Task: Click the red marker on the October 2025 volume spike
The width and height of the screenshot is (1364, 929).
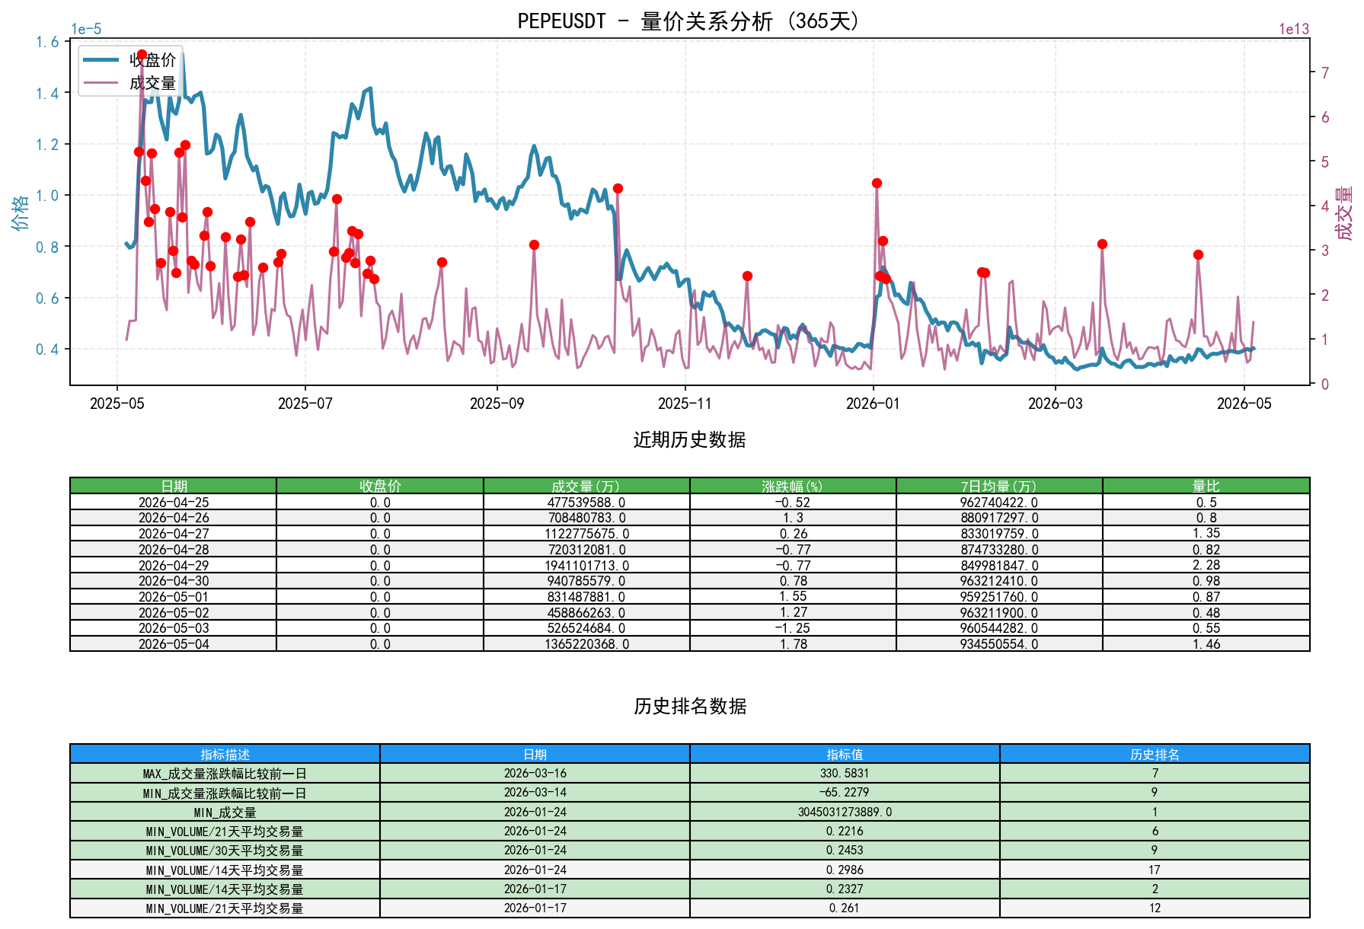Action: pos(618,188)
